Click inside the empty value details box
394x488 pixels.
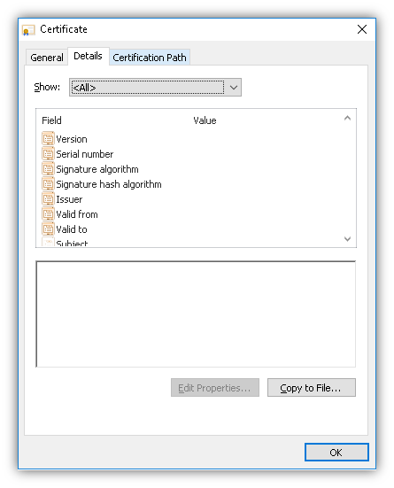pos(196,314)
